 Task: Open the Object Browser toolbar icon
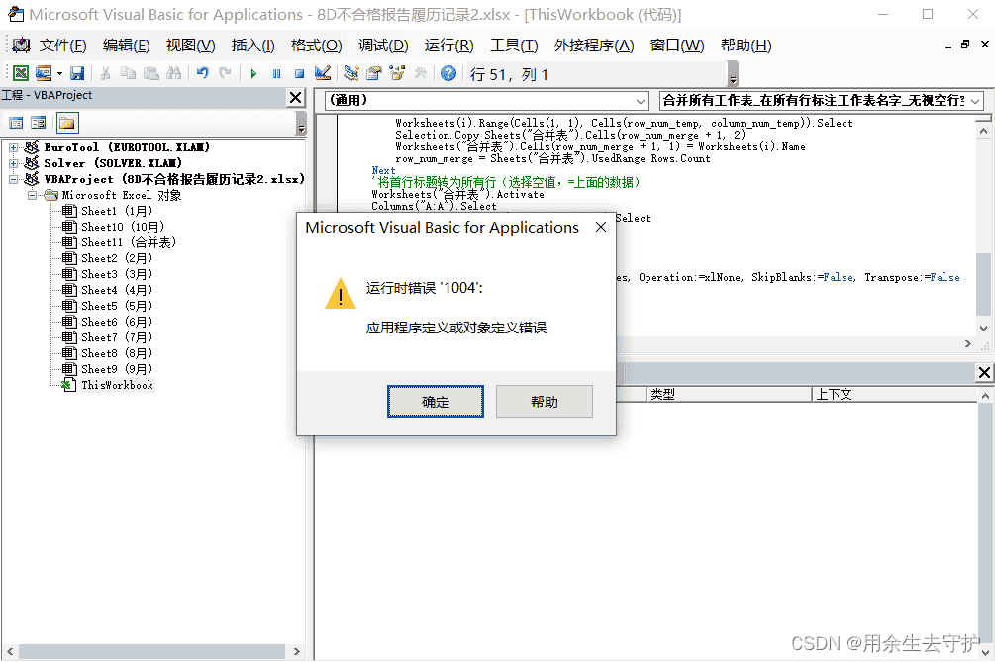coord(397,73)
